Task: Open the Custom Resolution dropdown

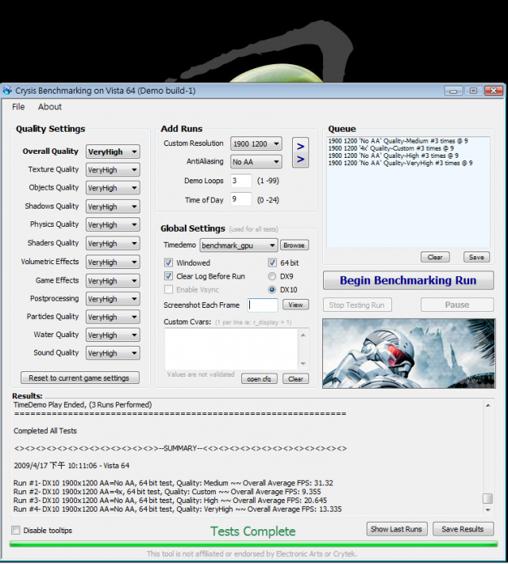Action: [x=256, y=144]
